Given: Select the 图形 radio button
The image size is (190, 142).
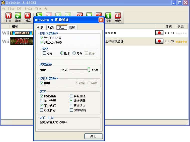Looking at the screenshot, I should (x=62, y=53).
